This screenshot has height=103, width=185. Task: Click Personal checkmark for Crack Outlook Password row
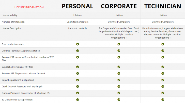[78, 87]
